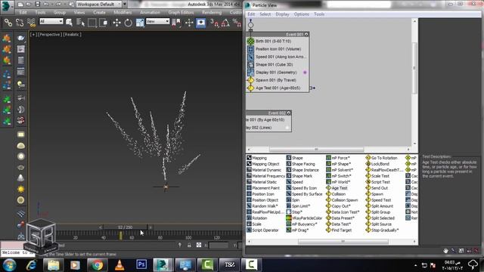Click the Display 002 color swatch dot
Image resolution: width=484 pixels, height=272 pixels.
pos(287,128)
